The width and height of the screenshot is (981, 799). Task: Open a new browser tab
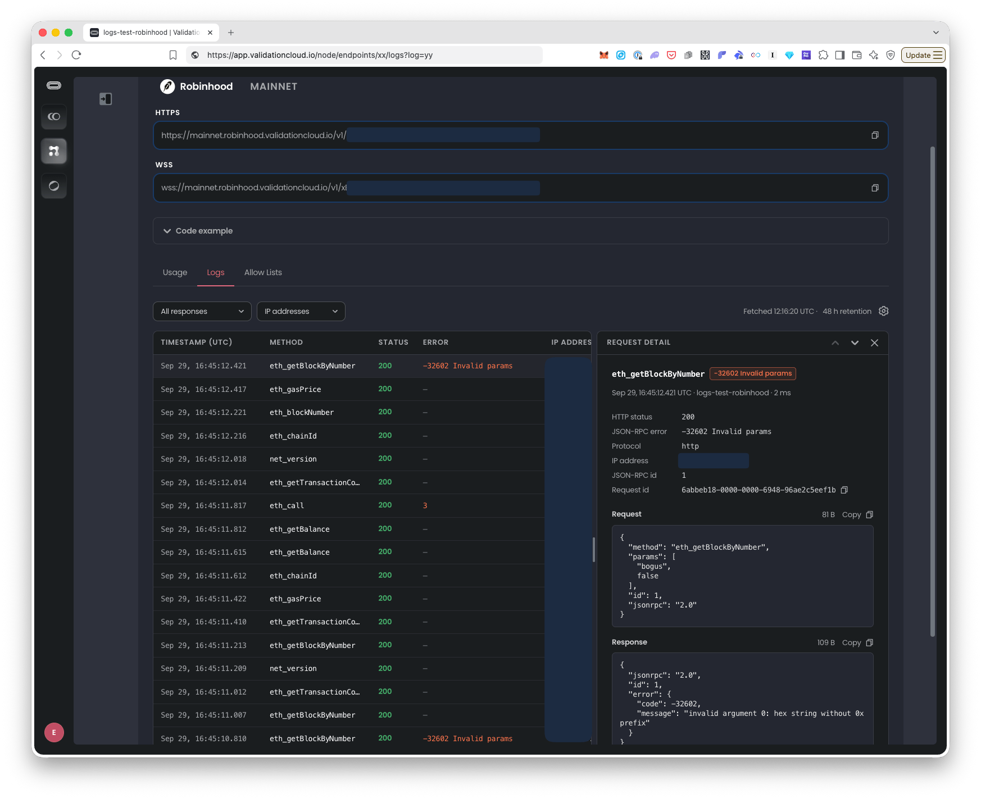231,33
